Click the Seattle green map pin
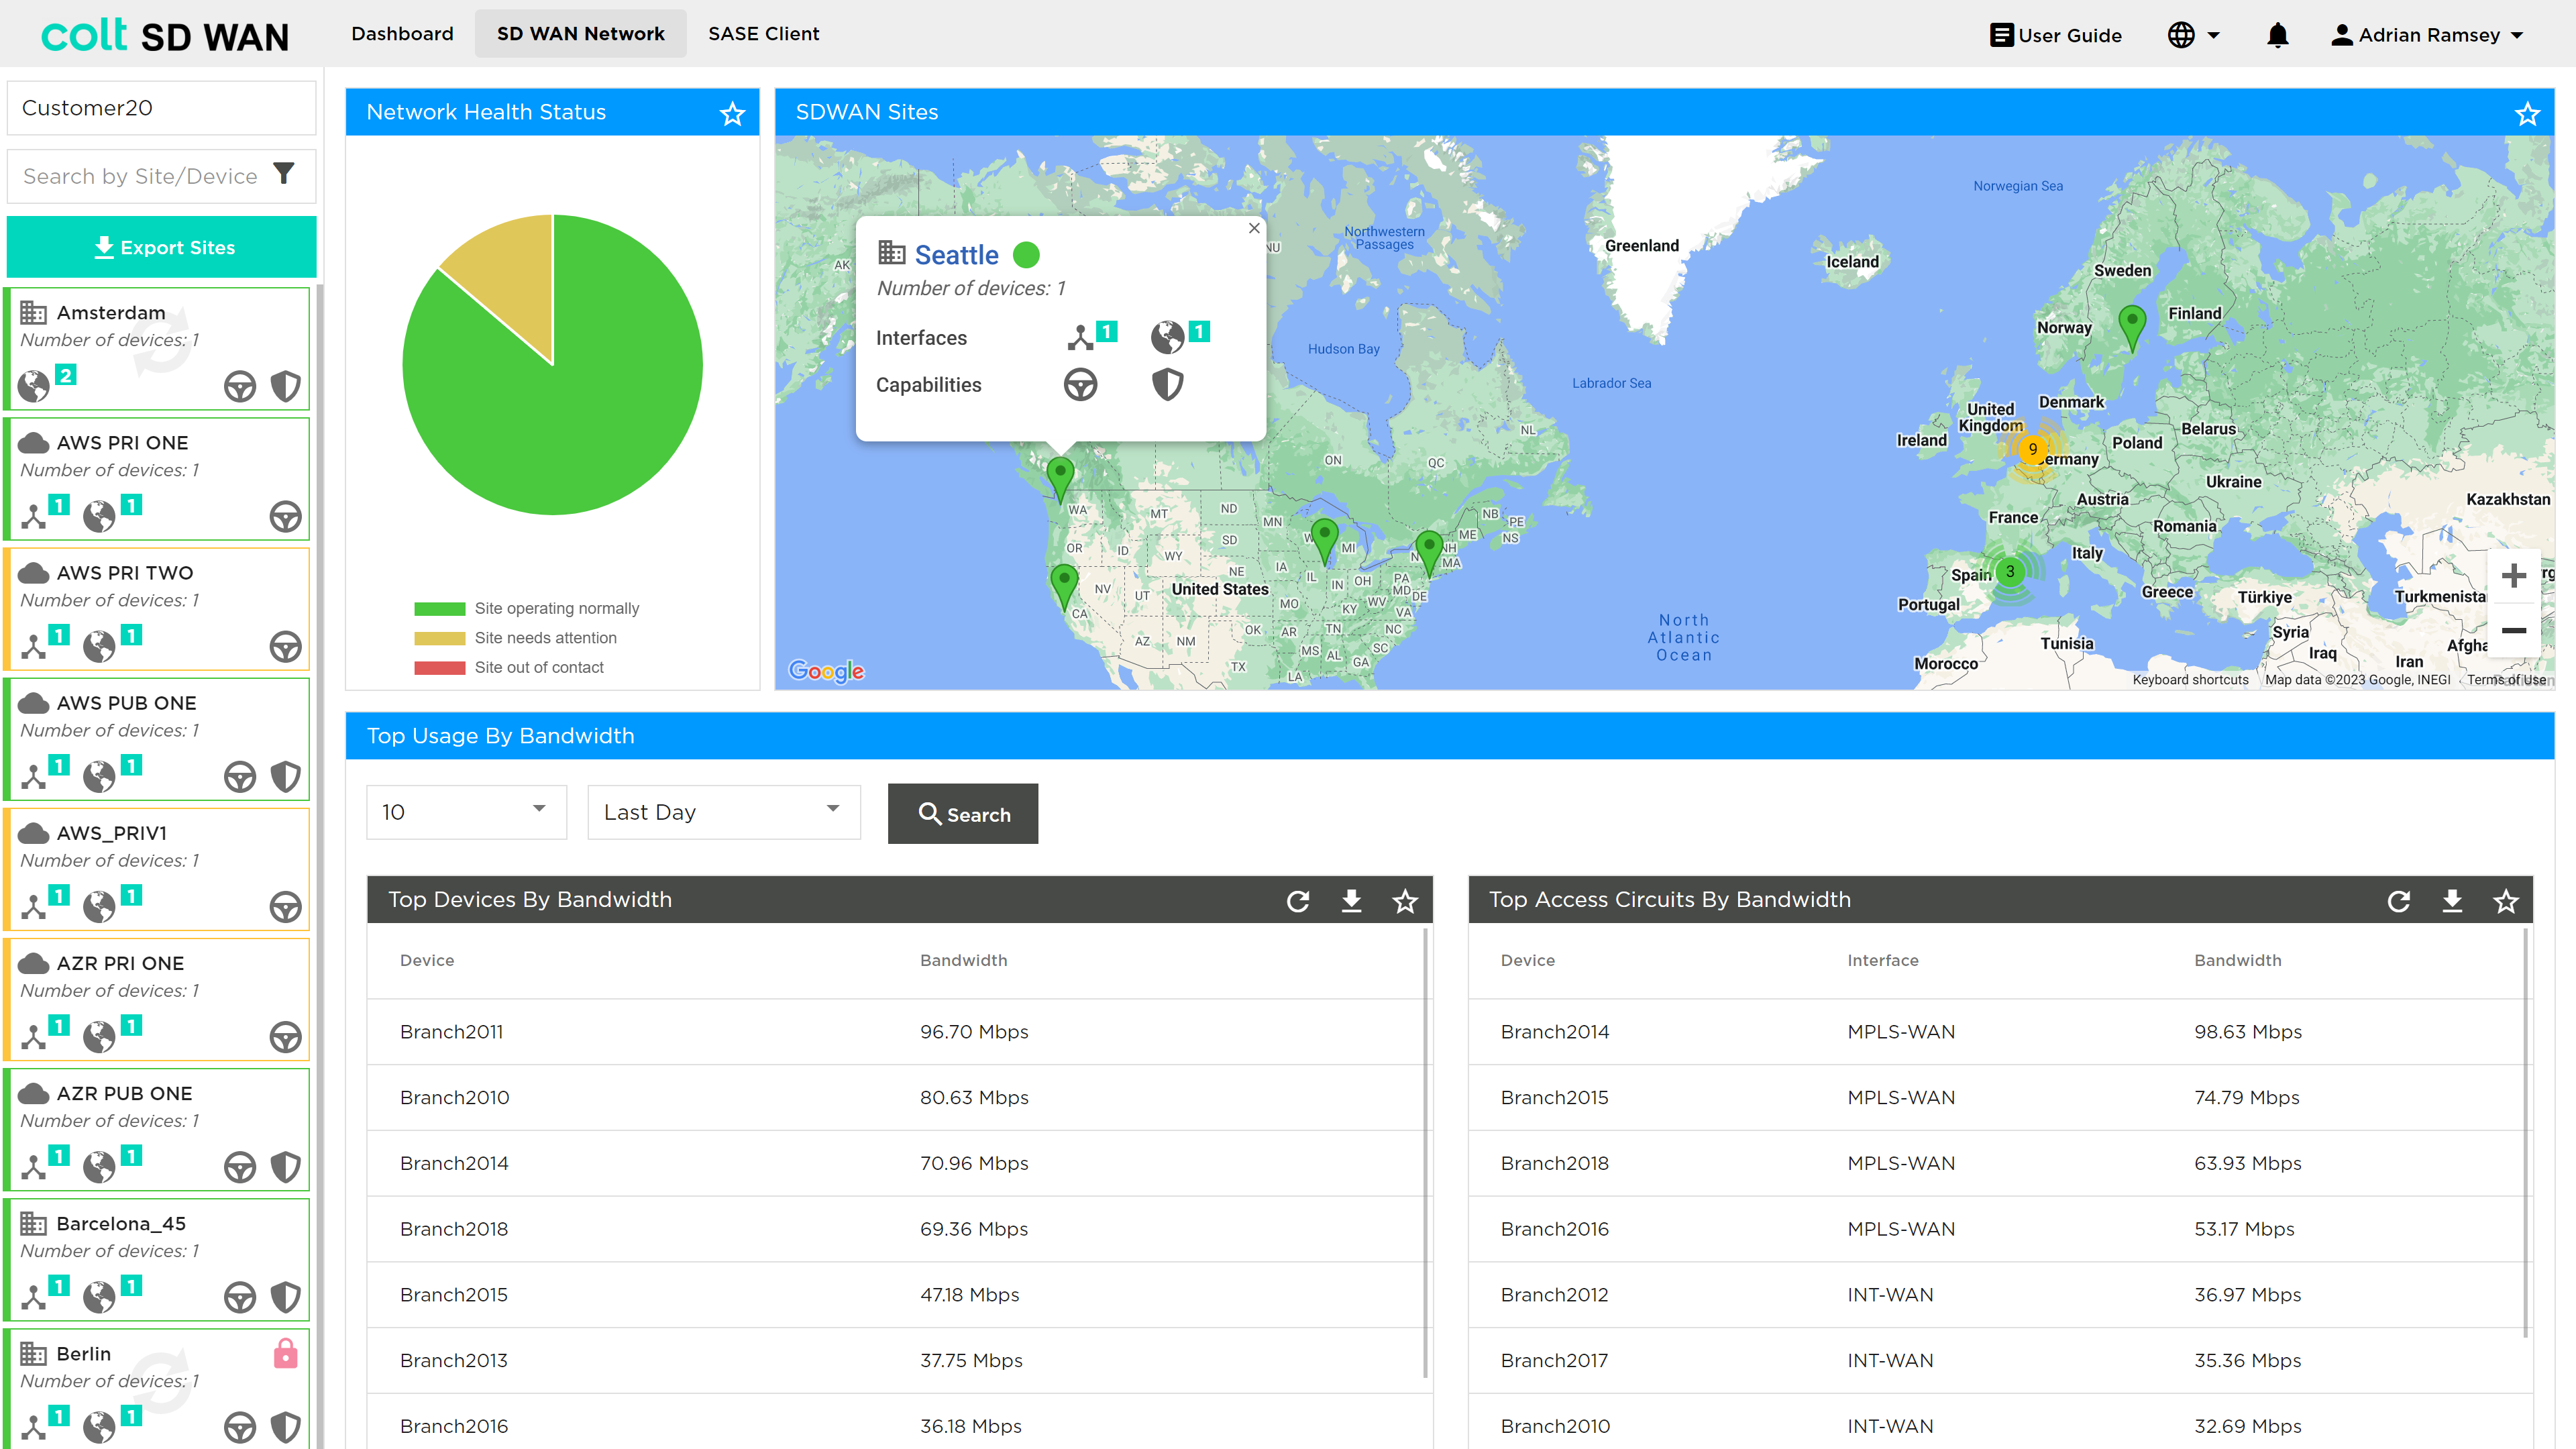Image resolution: width=2576 pixels, height=1449 pixels. point(1060,479)
